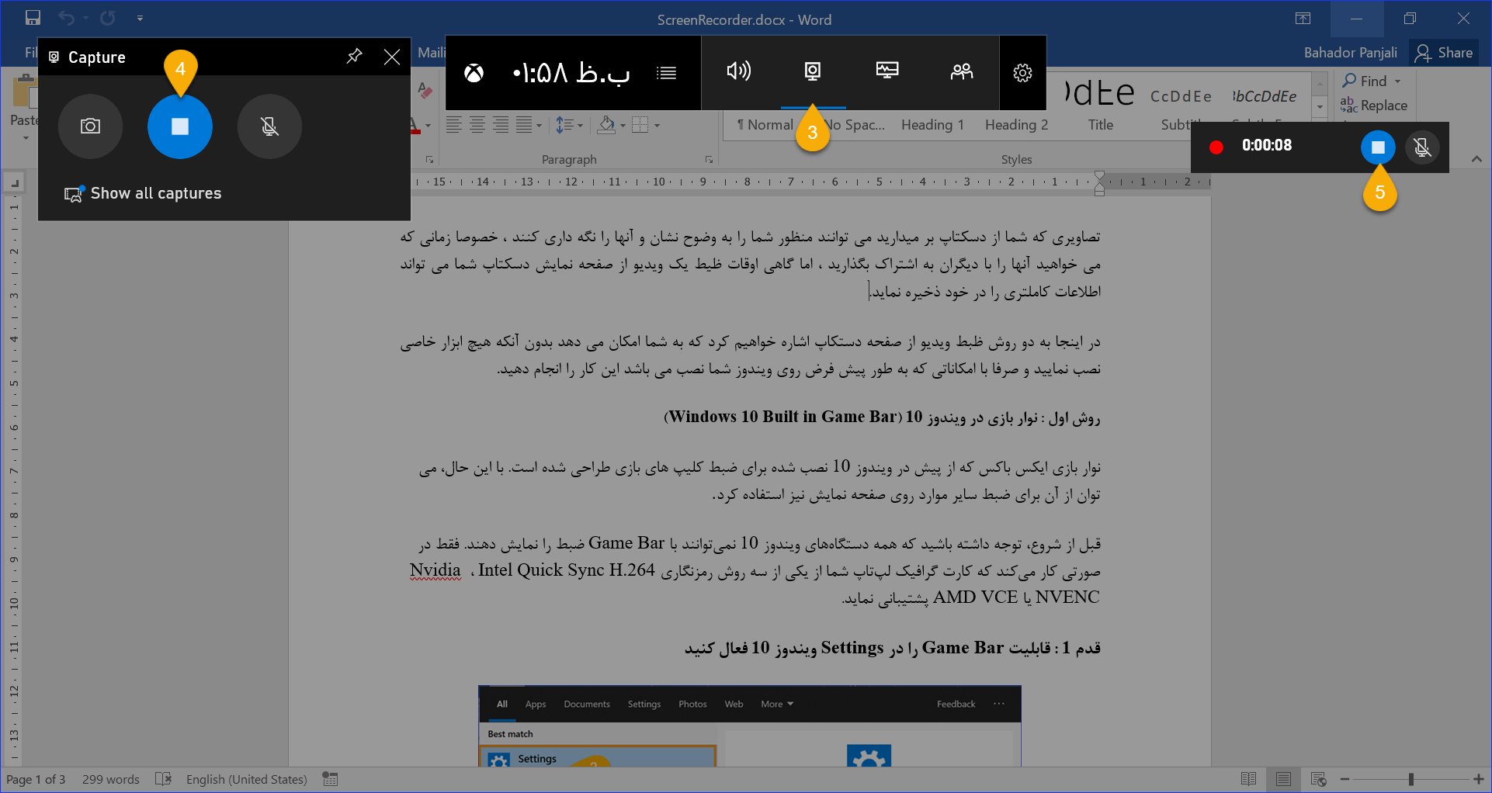Pin the Capture widget

354,57
